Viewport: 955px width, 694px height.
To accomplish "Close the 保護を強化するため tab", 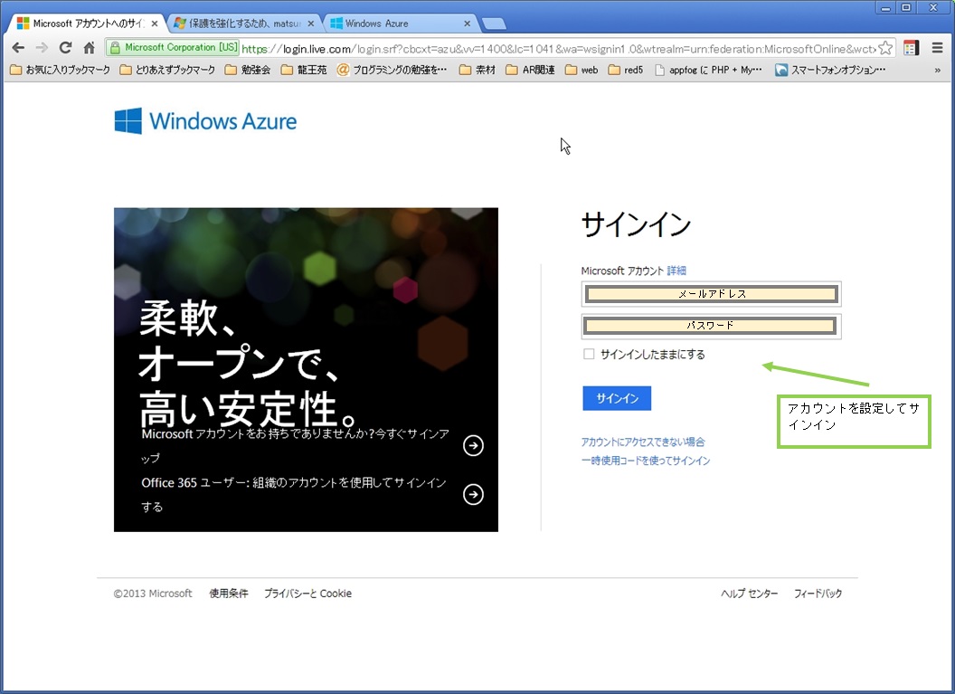I will click(310, 24).
